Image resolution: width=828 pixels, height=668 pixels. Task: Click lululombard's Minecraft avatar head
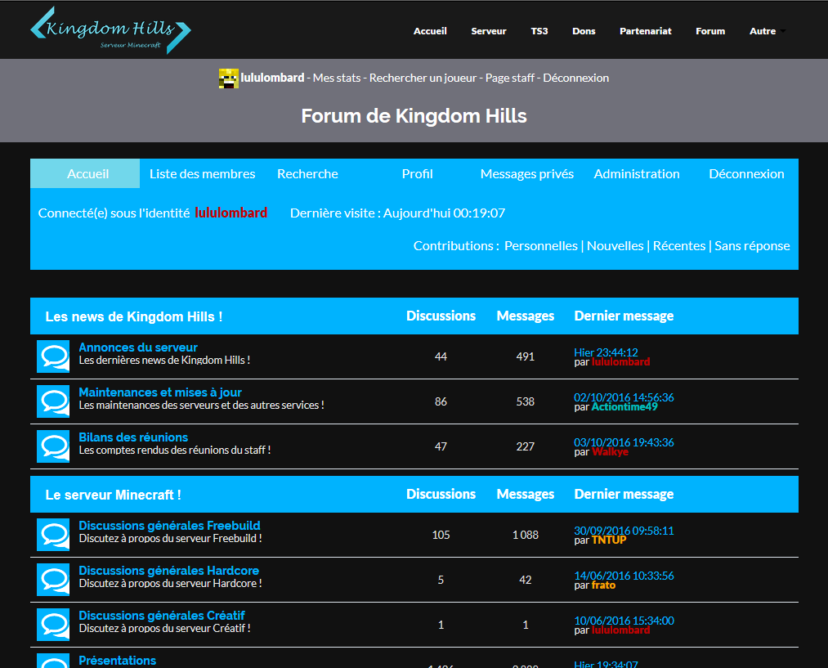tap(228, 78)
